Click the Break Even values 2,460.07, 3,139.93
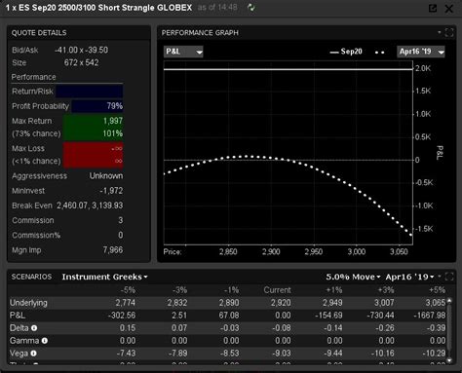This screenshot has height=373, width=462. 90,205
